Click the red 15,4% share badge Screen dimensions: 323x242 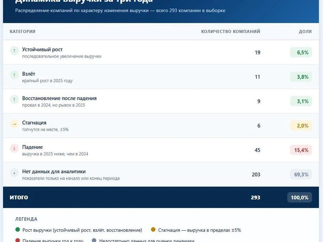pyautogui.click(x=301, y=150)
